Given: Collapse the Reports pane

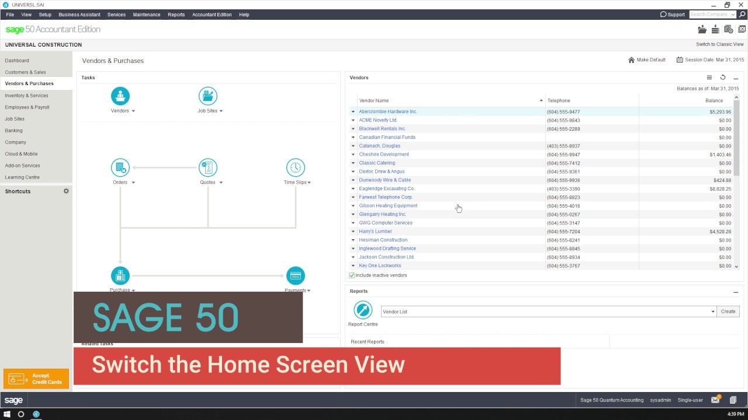Looking at the screenshot, I should (x=736, y=292).
